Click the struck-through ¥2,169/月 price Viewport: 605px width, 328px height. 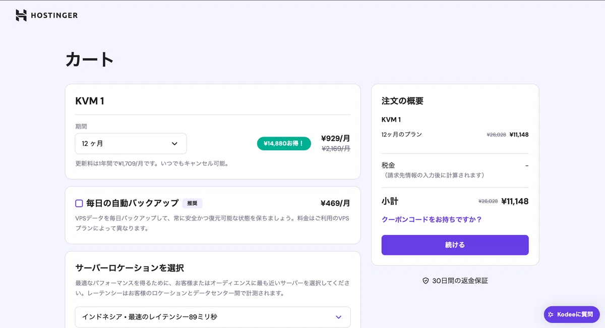click(x=336, y=149)
